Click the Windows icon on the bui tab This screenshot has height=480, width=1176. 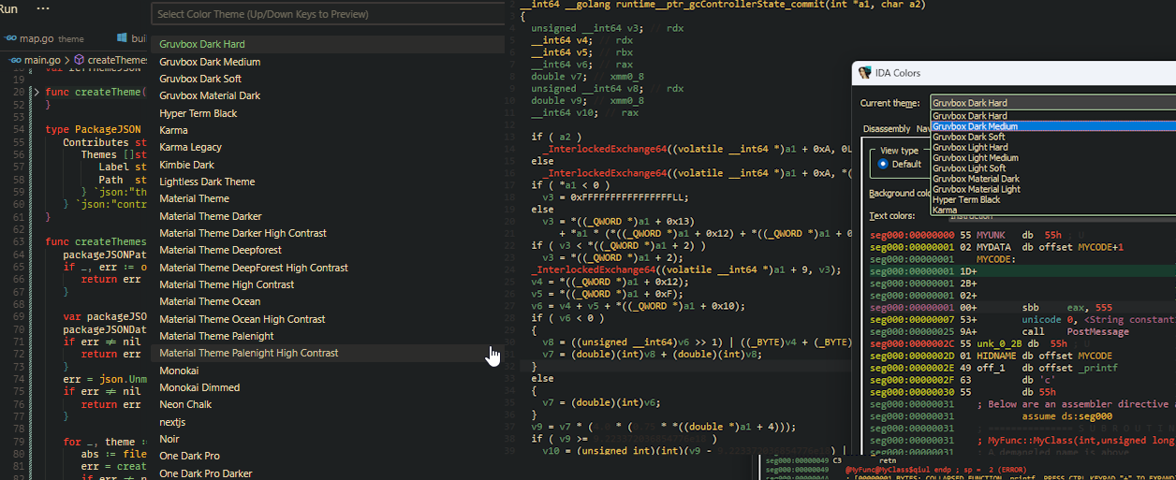(122, 37)
